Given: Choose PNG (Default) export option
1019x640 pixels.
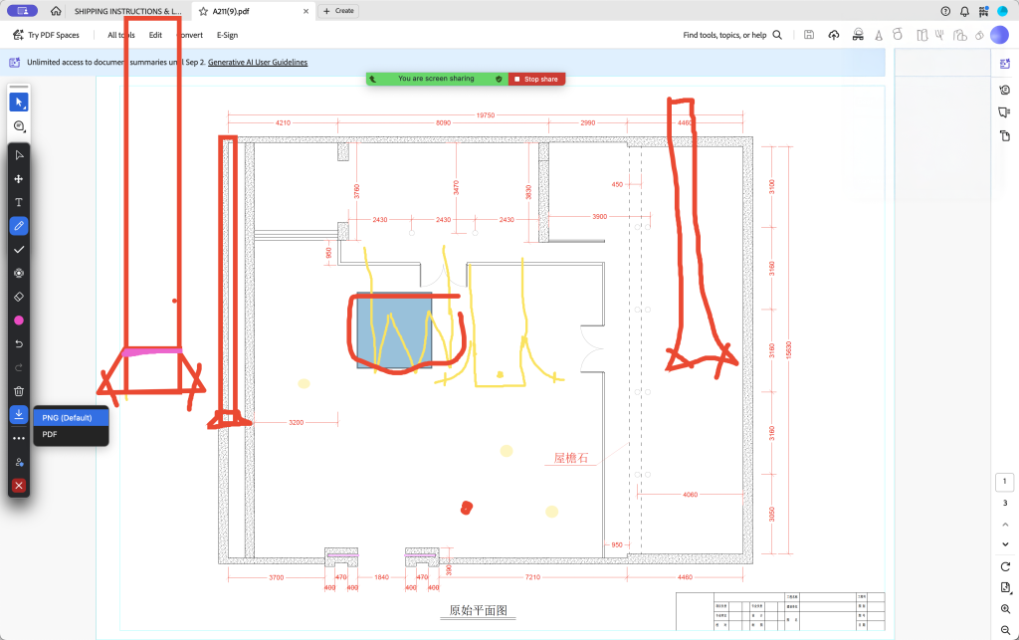Looking at the screenshot, I should 67,418.
